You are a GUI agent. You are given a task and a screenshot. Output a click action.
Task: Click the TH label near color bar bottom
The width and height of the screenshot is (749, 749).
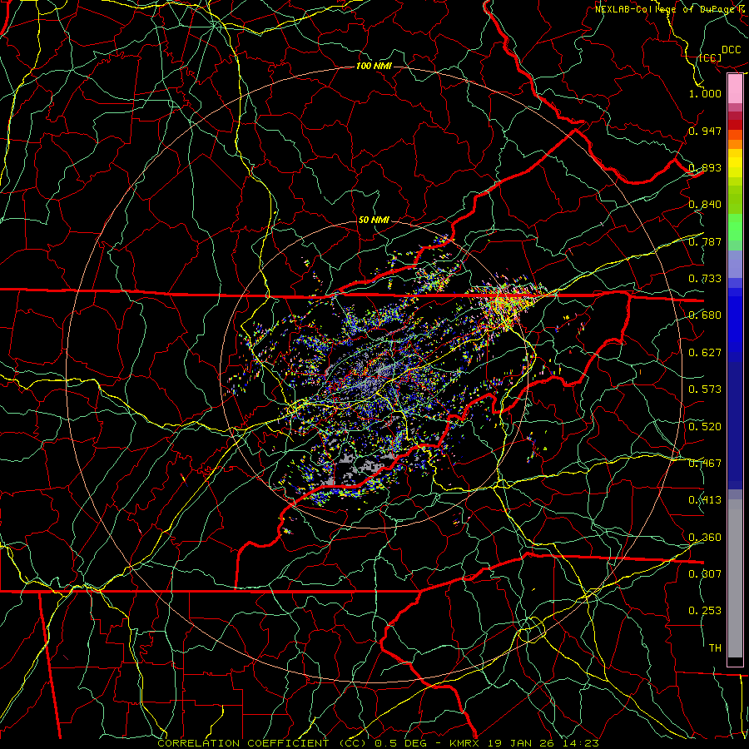point(715,648)
